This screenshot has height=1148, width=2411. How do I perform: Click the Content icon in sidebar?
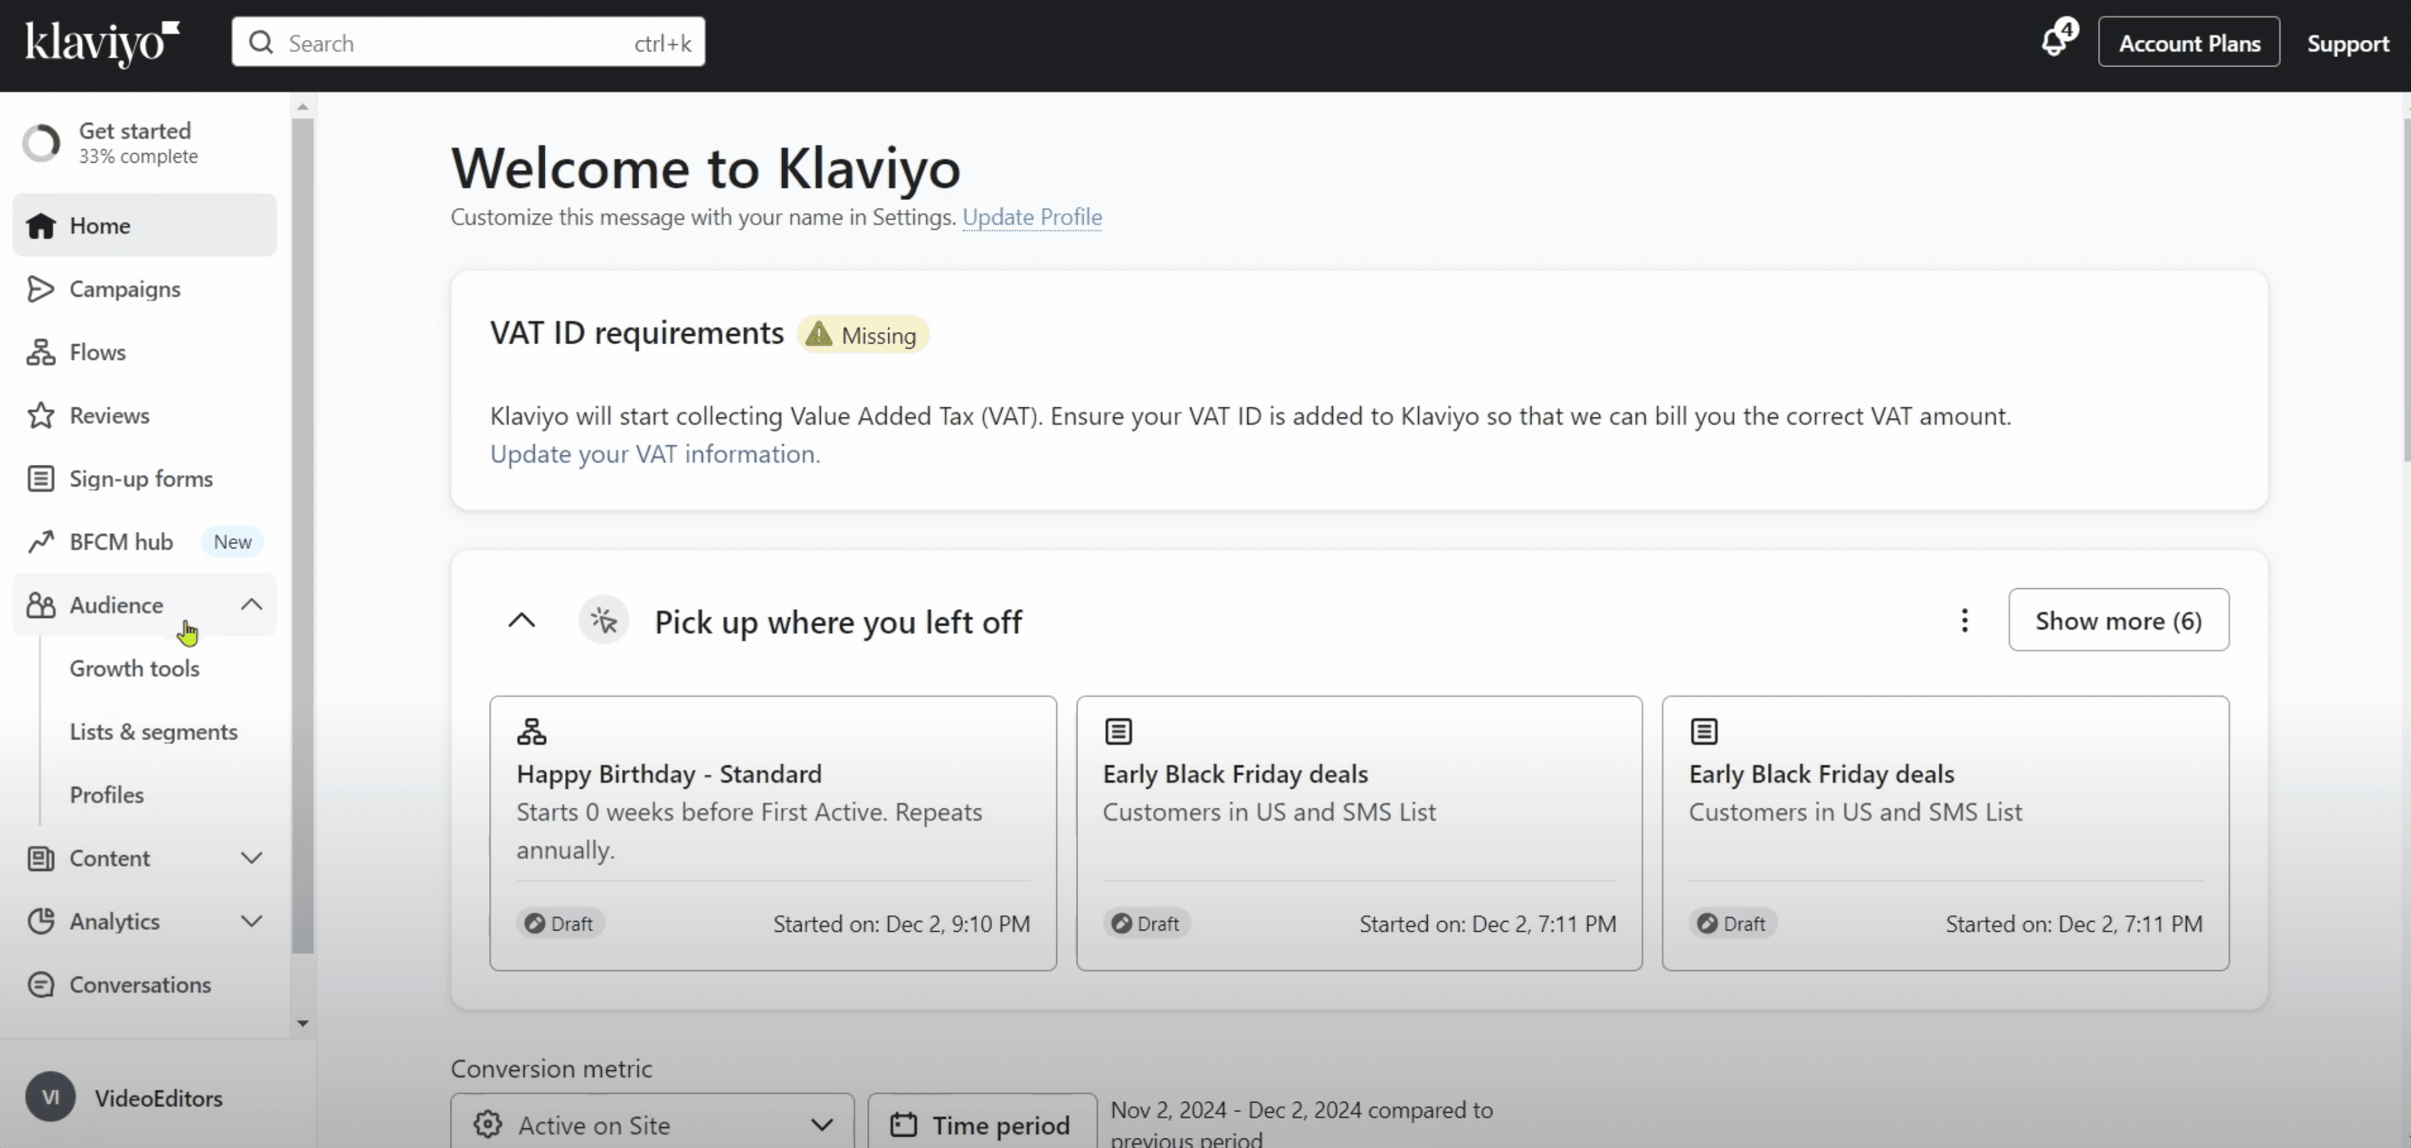[x=40, y=858]
